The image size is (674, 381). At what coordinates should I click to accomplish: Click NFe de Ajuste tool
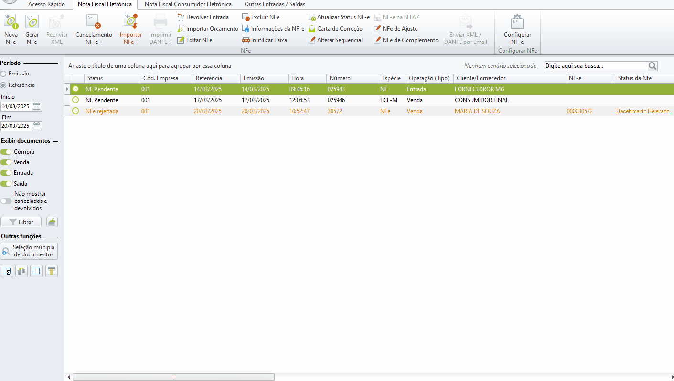click(x=396, y=29)
